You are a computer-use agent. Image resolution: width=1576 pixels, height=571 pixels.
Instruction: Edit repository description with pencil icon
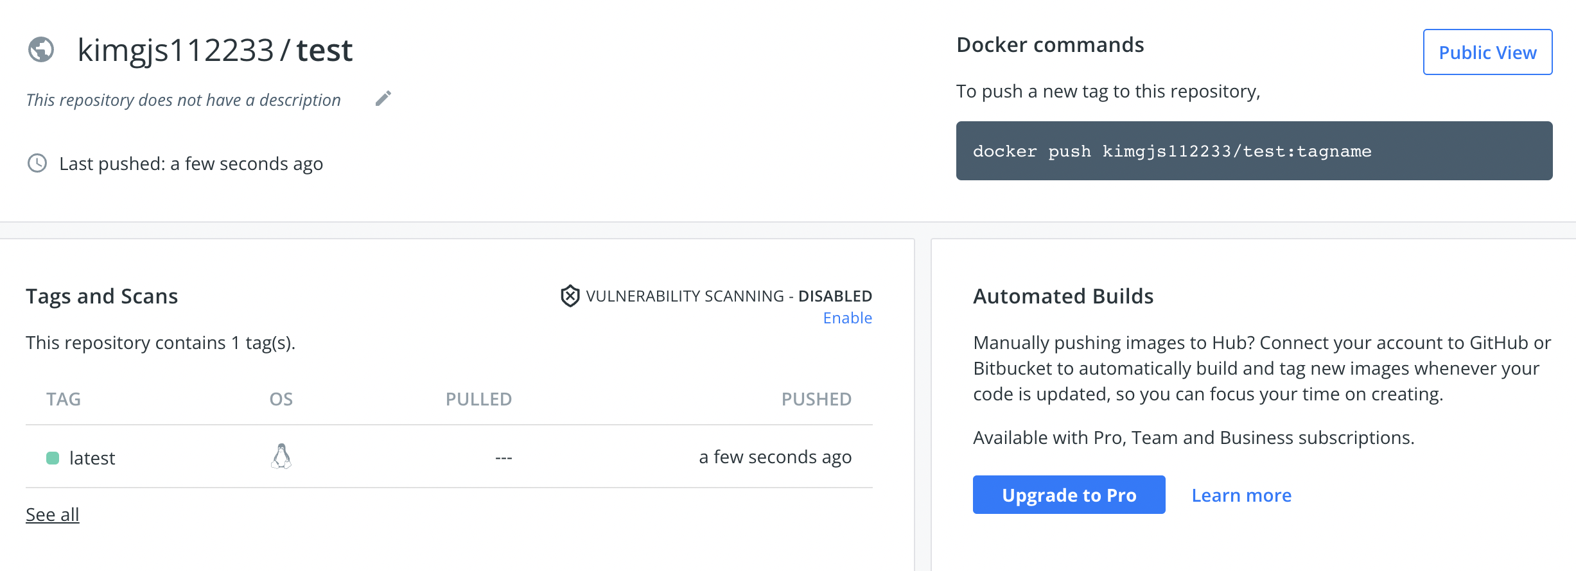(x=383, y=98)
